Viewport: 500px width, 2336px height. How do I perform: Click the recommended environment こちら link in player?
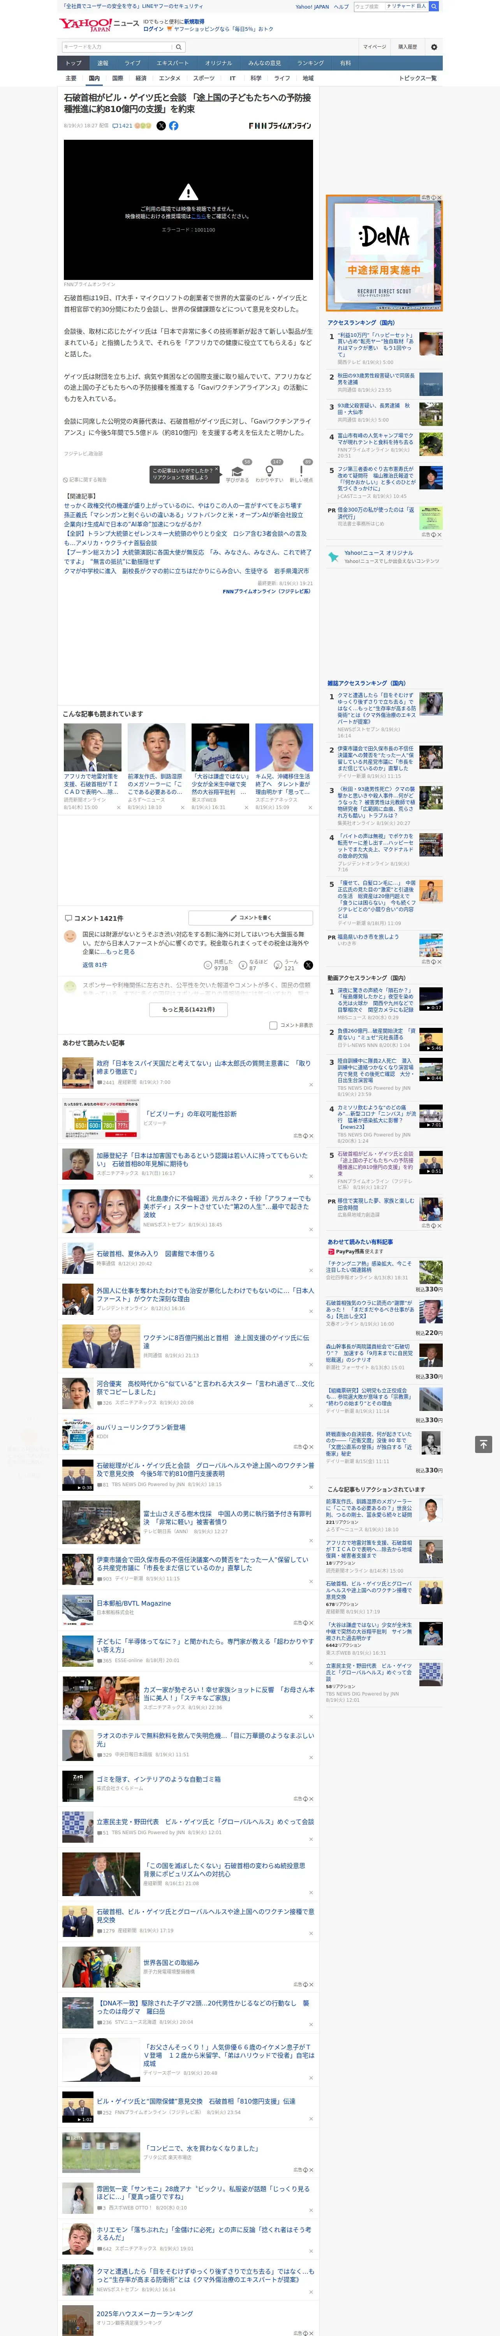click(199, 217)
